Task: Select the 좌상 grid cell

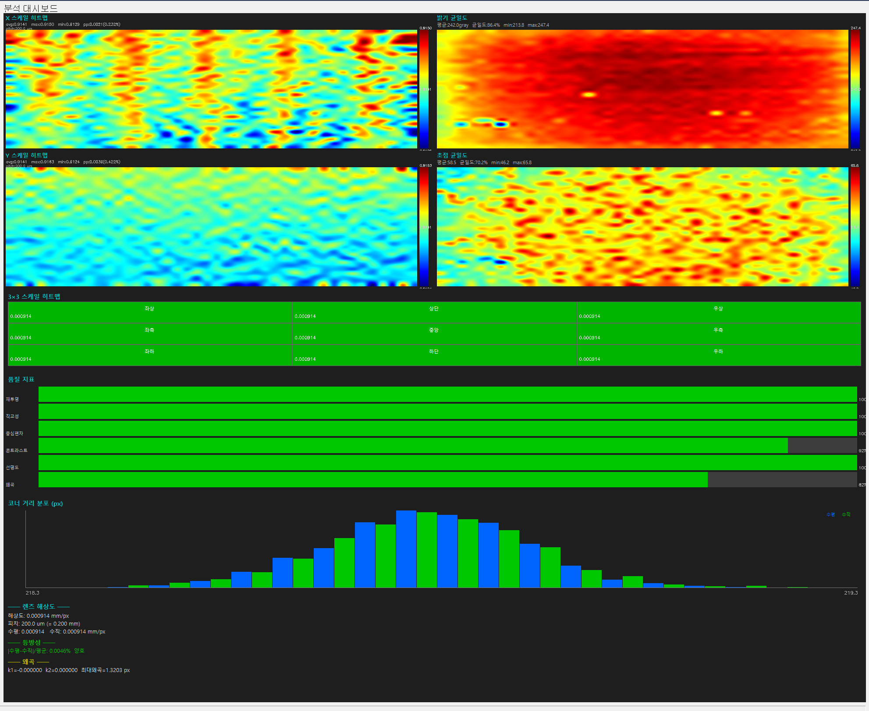Action: [150, 312]
